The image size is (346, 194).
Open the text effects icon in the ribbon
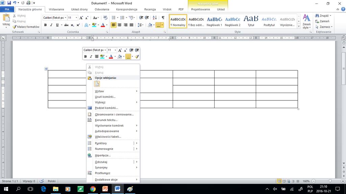pyautogui.click(x=86, y=25)
